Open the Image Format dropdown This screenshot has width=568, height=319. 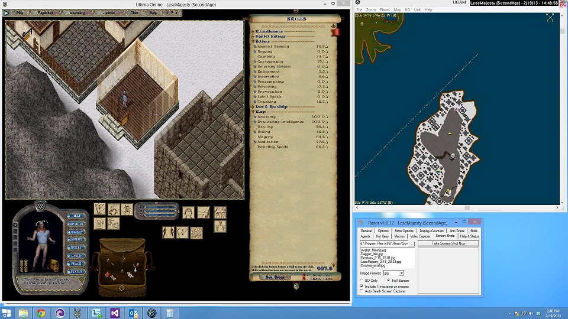pyautogui.click(x=401, y=273)
